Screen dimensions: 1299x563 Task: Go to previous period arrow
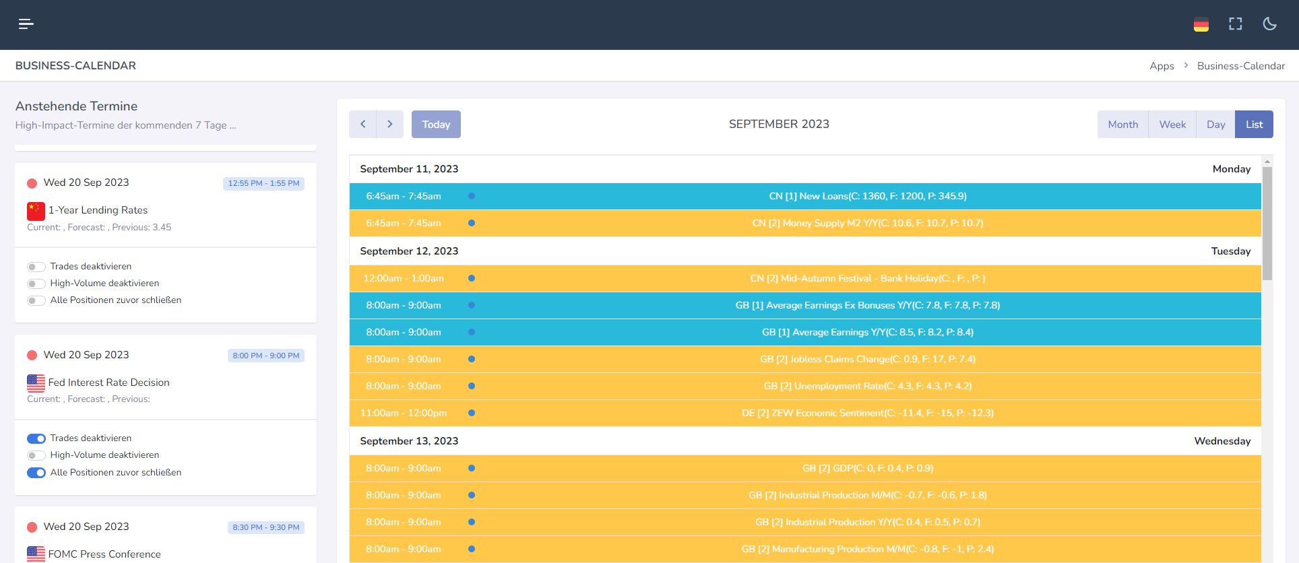tap(362, 125)
